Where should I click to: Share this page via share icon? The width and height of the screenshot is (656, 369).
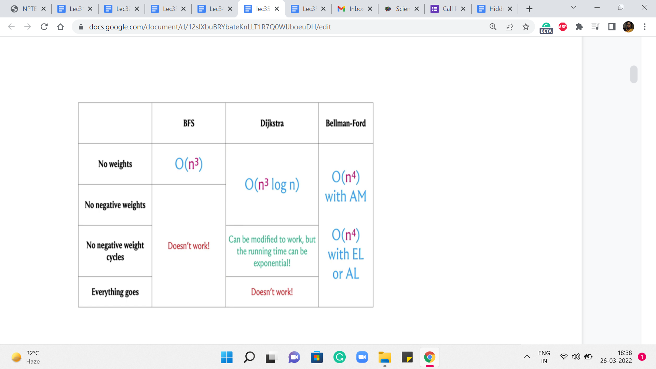pos(509,27)
